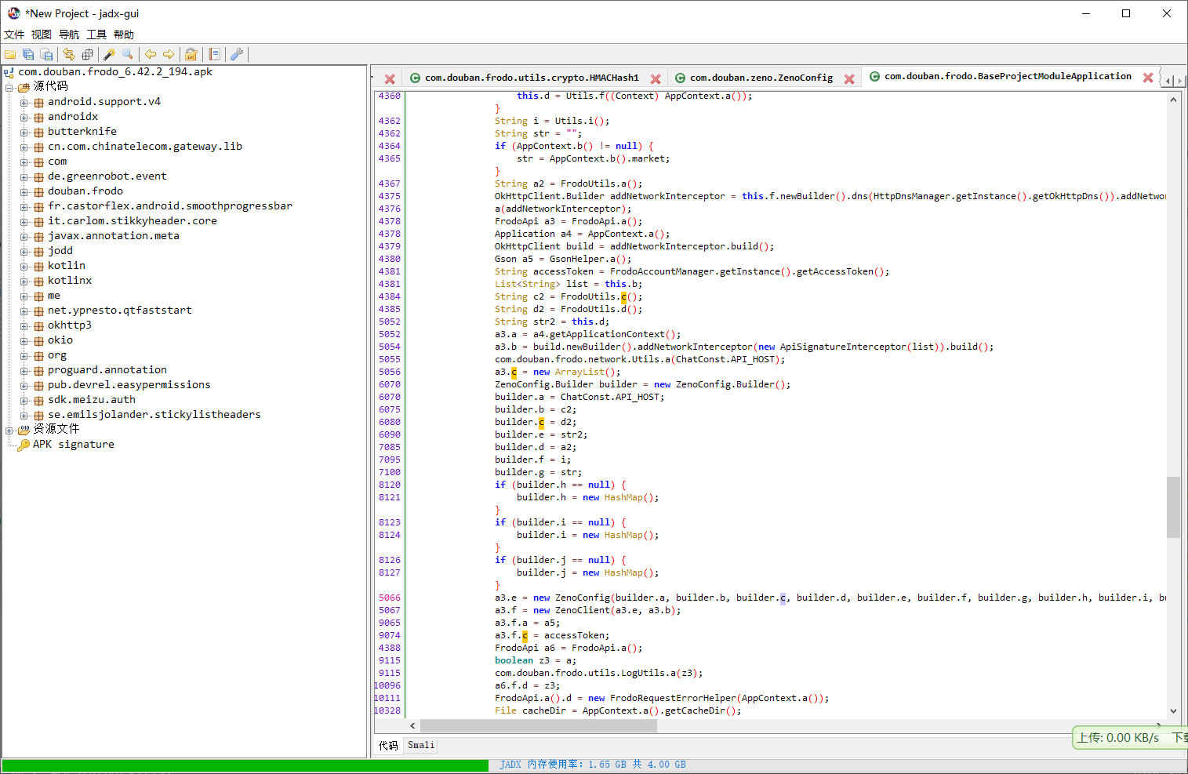Select se.emilsjolander.stickylistheaders package
This screenshot has height=774, width=1188.
click(154, 415)
